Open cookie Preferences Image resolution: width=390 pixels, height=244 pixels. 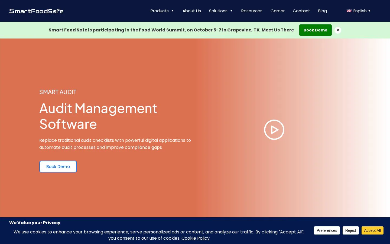click(327, 230)
